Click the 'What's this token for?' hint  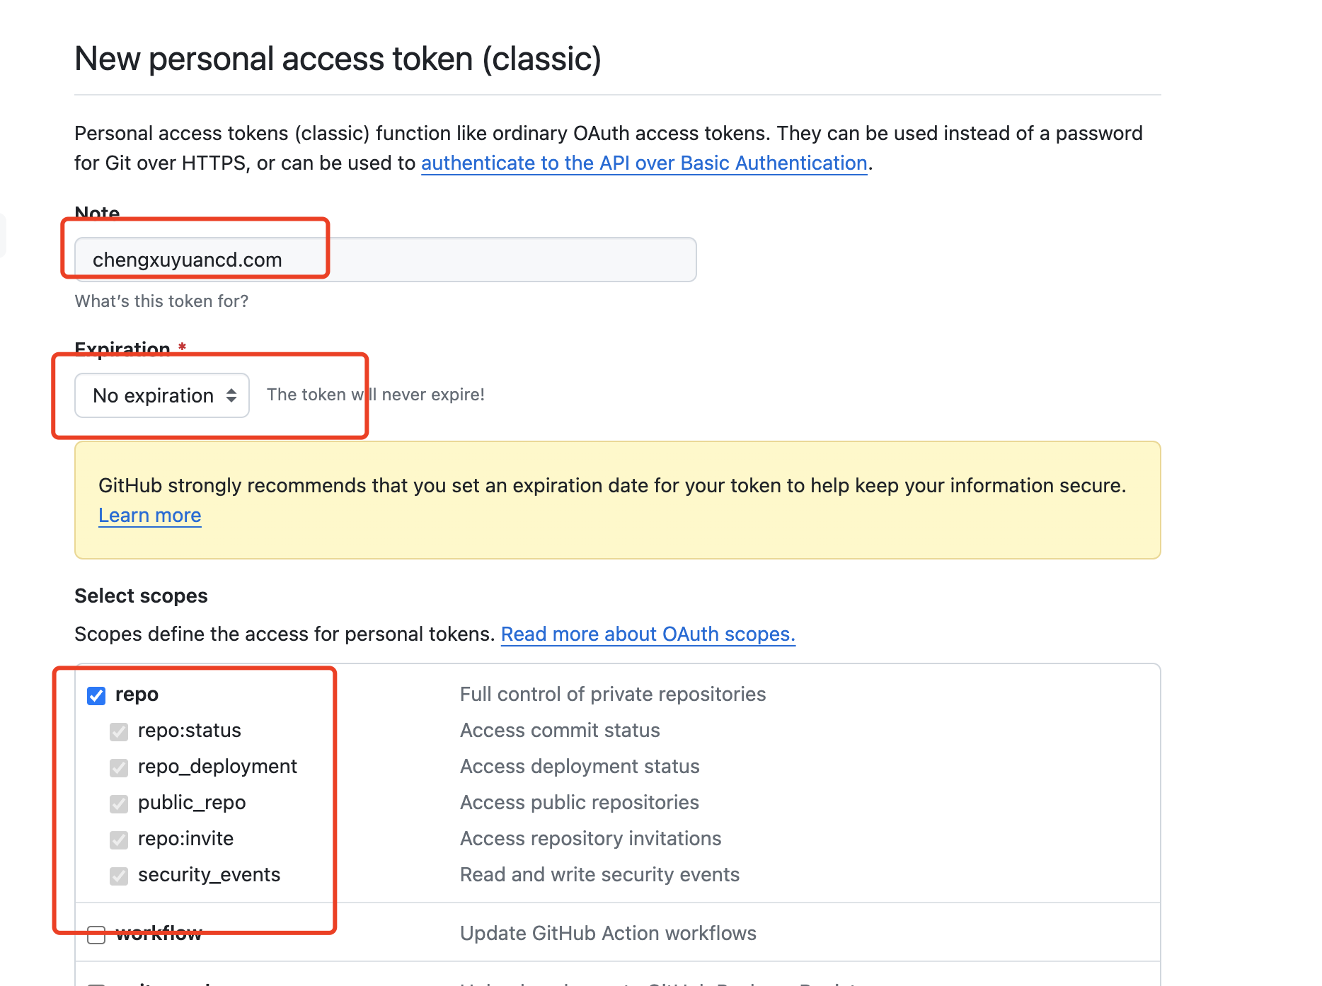point(161,301)
